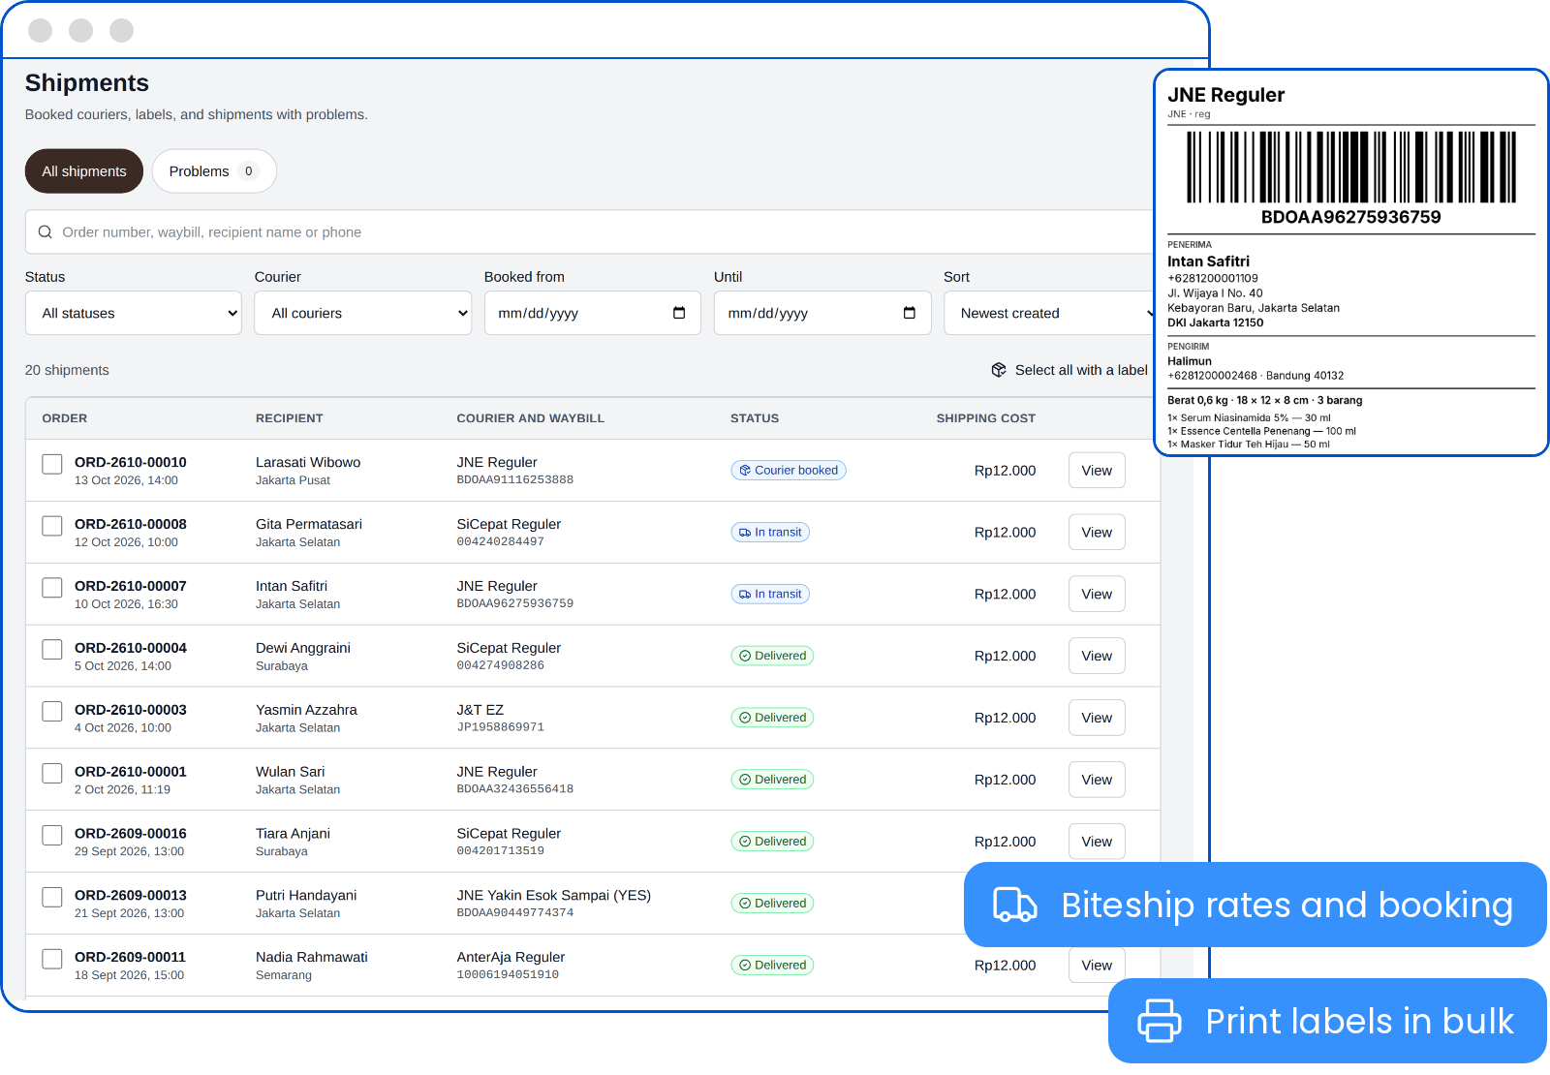Image resolution: width=1550 pixels, height=1075 pixels.
Task: View shipment for Nadia Rahmawati
Action: point(1097,966)
